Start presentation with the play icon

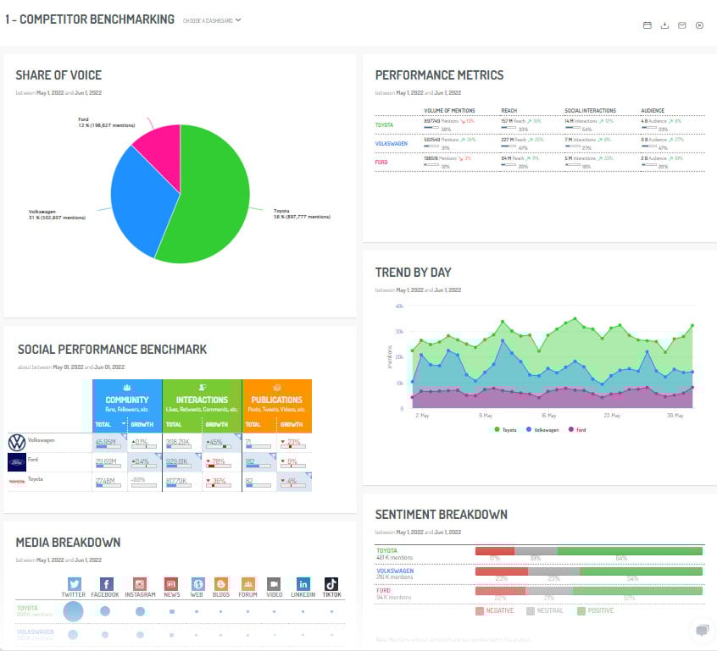(x=700, y=25)
